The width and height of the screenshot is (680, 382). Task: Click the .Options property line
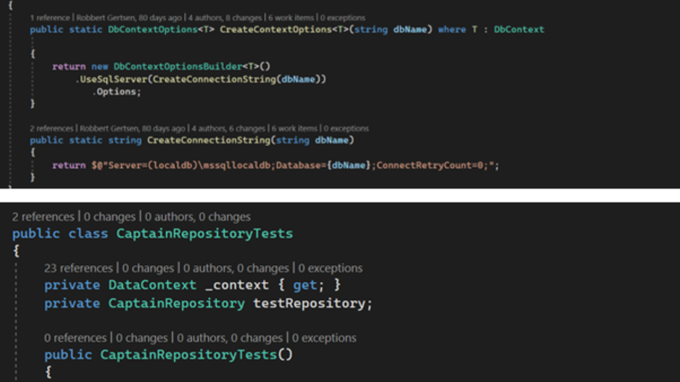pos(117,91)
